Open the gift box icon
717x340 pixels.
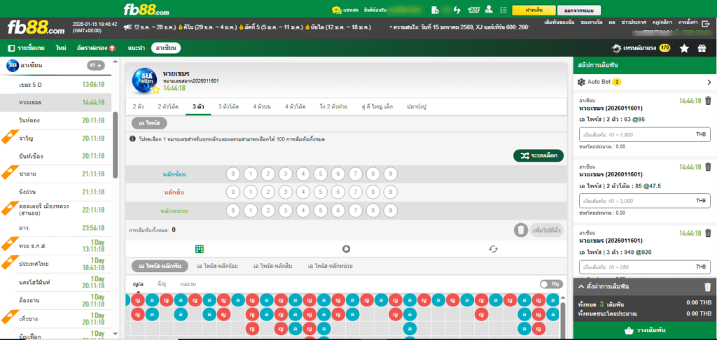702,48
